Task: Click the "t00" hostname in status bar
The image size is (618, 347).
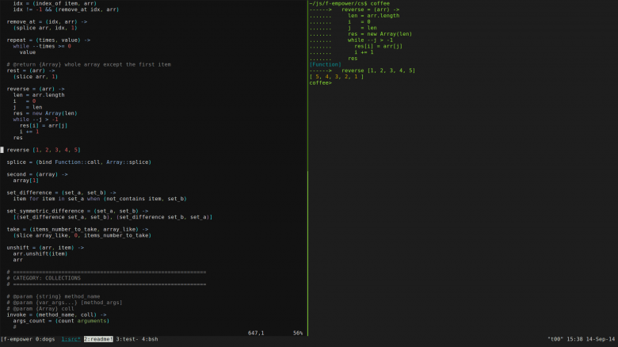Action: 555,339
